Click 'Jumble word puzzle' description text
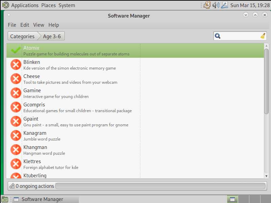 42,139
